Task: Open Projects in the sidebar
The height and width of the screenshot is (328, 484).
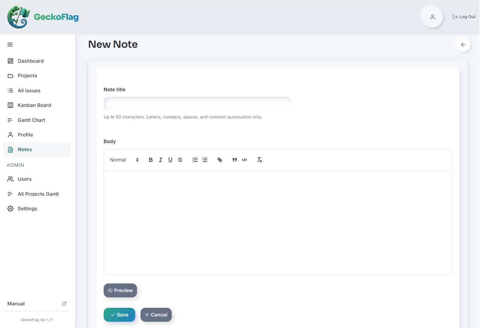Action: [x=37, y=76]
